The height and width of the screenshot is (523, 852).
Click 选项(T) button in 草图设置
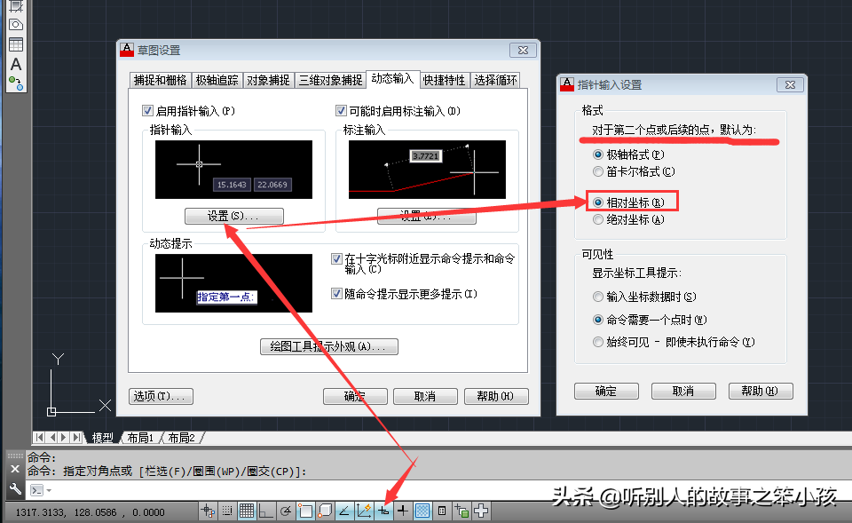pos(161,396)
